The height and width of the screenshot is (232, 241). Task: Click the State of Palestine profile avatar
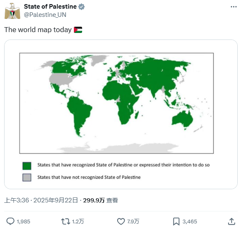point(12,11)
